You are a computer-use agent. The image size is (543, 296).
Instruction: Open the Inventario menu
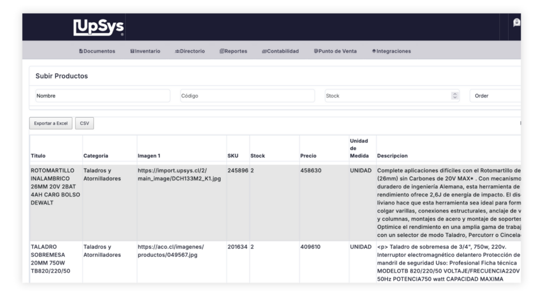pyautogui.click(x=145, y=51)
